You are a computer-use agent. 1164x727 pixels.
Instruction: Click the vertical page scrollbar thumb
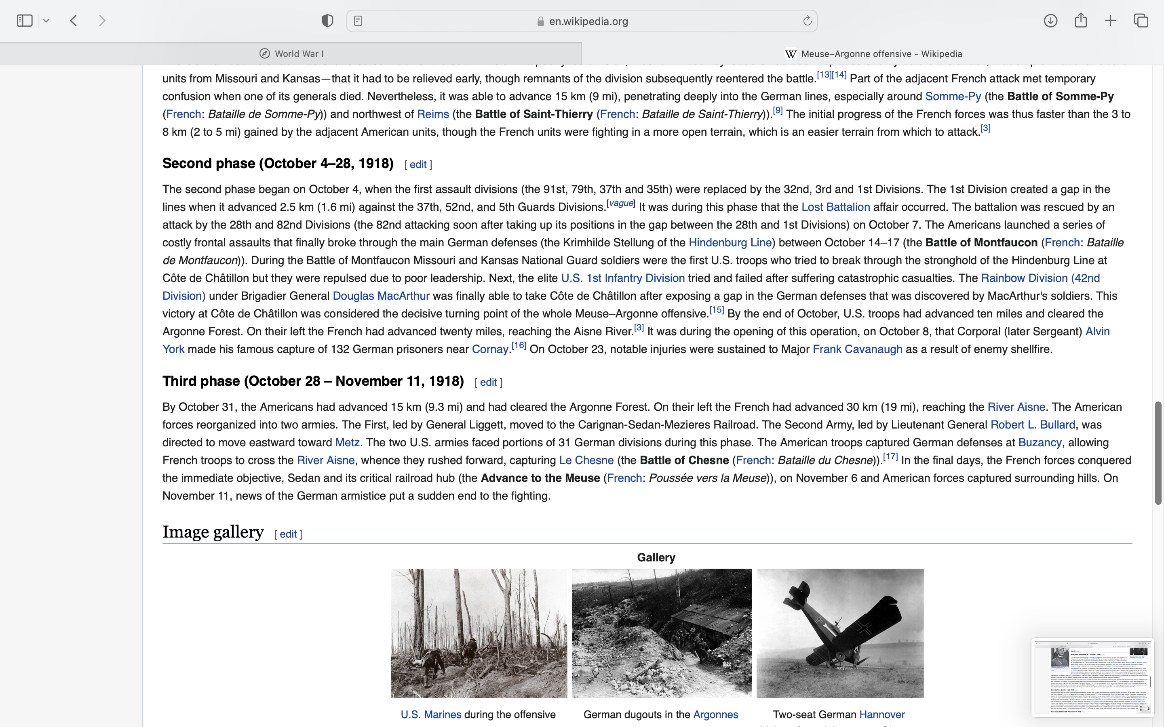[1158, 452]
